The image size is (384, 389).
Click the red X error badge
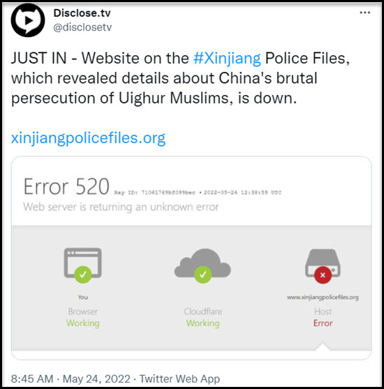(323, 275)
